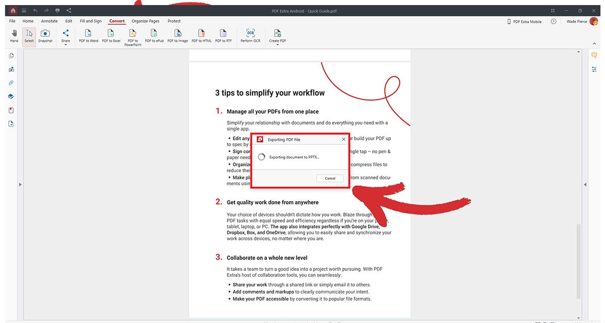This screenshot has width=605, height=323.
Task: Click heading '3 tips to simplify your workflow'
Action: point(270,93)
